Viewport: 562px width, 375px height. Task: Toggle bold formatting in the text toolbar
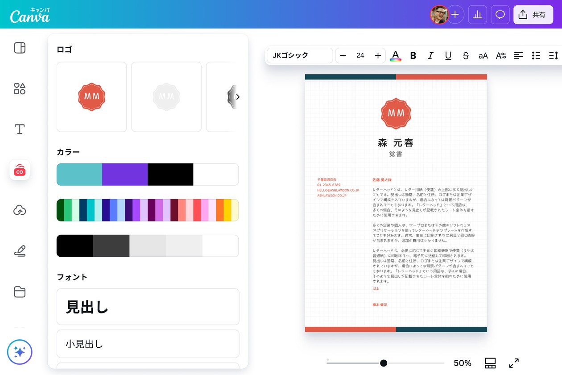pos(413,55)
